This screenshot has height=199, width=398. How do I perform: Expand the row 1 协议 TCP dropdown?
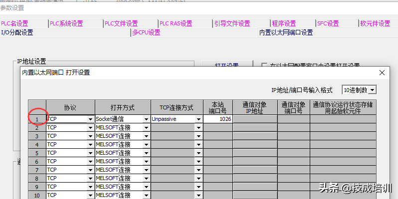point(90,119)
